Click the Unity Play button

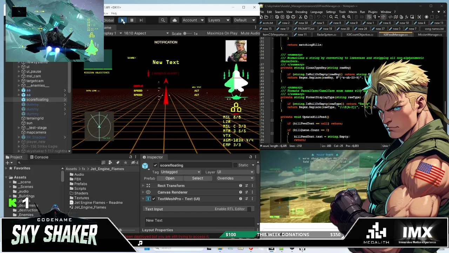point(122,20)
